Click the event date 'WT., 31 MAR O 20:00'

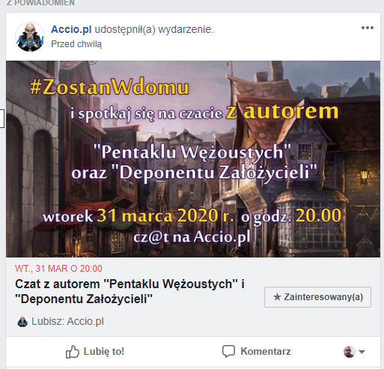58,269
